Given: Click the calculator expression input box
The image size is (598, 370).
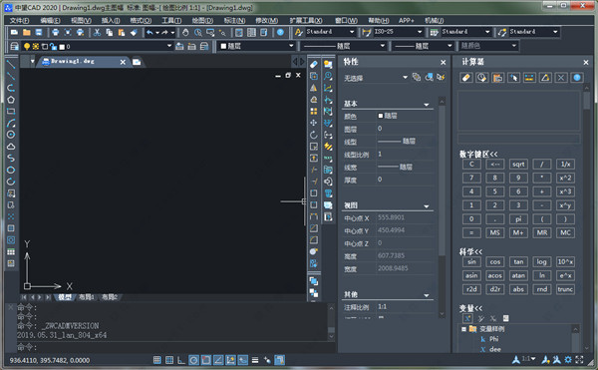Looking at the screenshot, I should pos(518,138).
